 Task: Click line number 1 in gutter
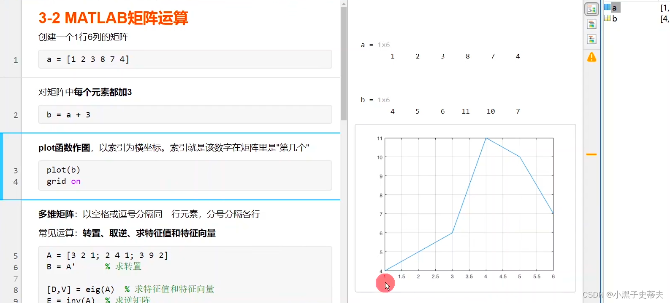(x=16, y=60)
